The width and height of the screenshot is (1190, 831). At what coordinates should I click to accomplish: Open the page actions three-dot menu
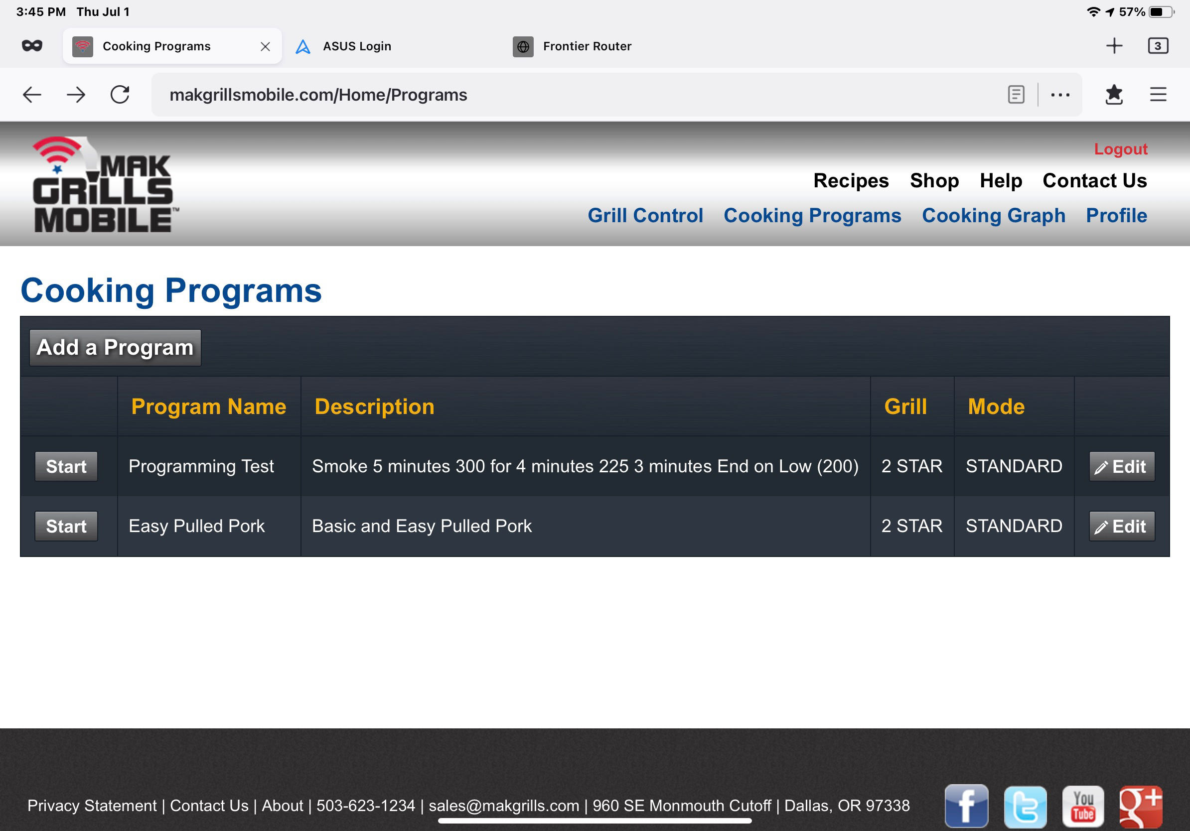pyautogui.click(x=1060, y=95)
